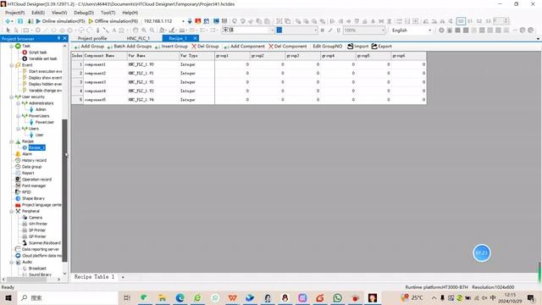Click the Import recipe button
The image size is (542, 305).
point(357,46)
